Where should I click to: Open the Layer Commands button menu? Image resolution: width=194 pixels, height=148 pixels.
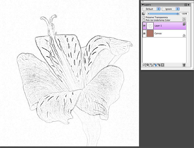pos(144,65)
